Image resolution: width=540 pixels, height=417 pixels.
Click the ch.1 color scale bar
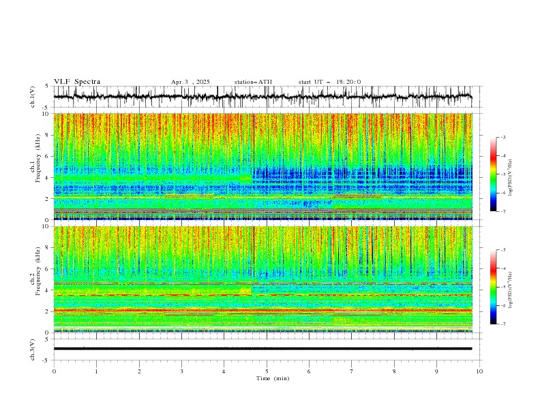493,174
